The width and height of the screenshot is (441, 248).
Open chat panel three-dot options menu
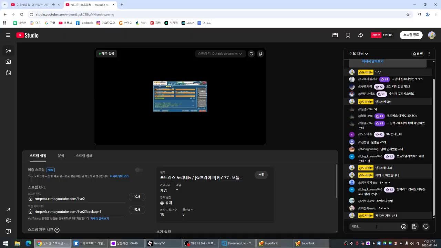(x=429, y=54)
